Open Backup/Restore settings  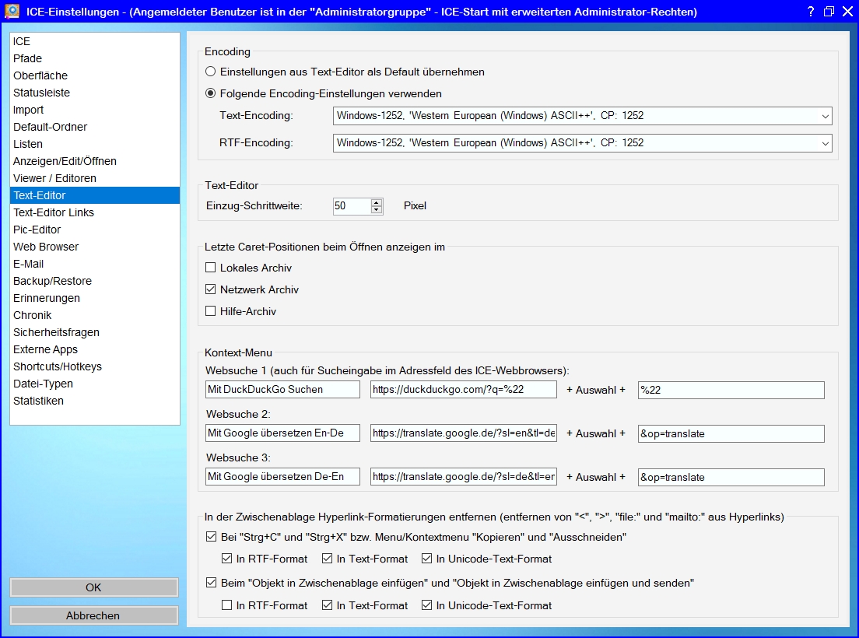[x=95, y=281]
